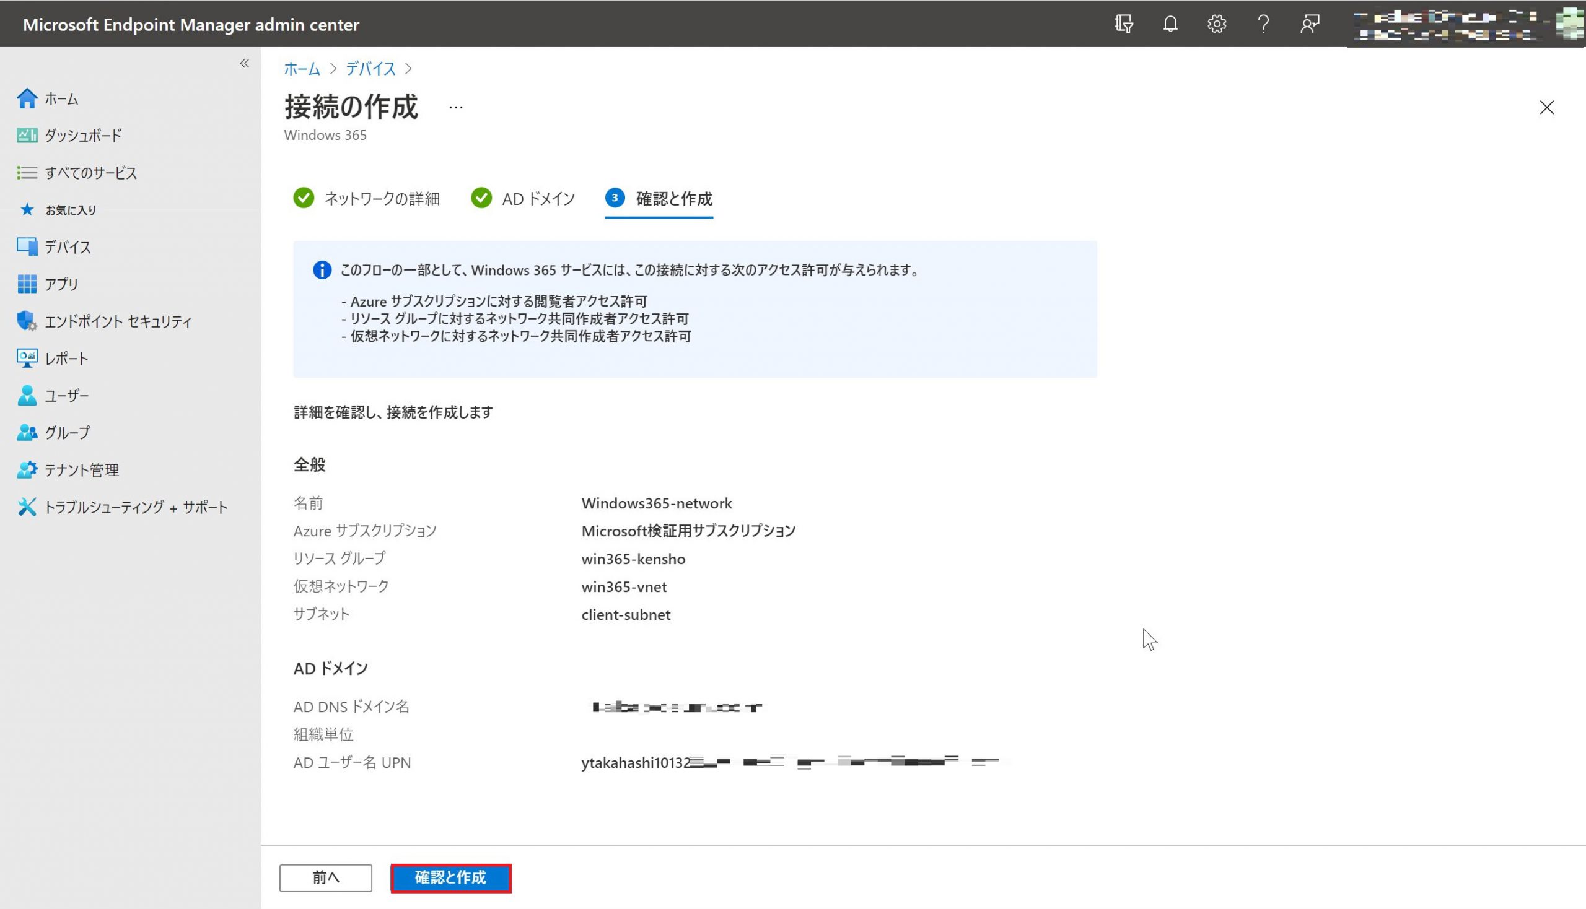Open the settings gear icon
The image size is (1586, 909).
click(x=1216, y=24)
